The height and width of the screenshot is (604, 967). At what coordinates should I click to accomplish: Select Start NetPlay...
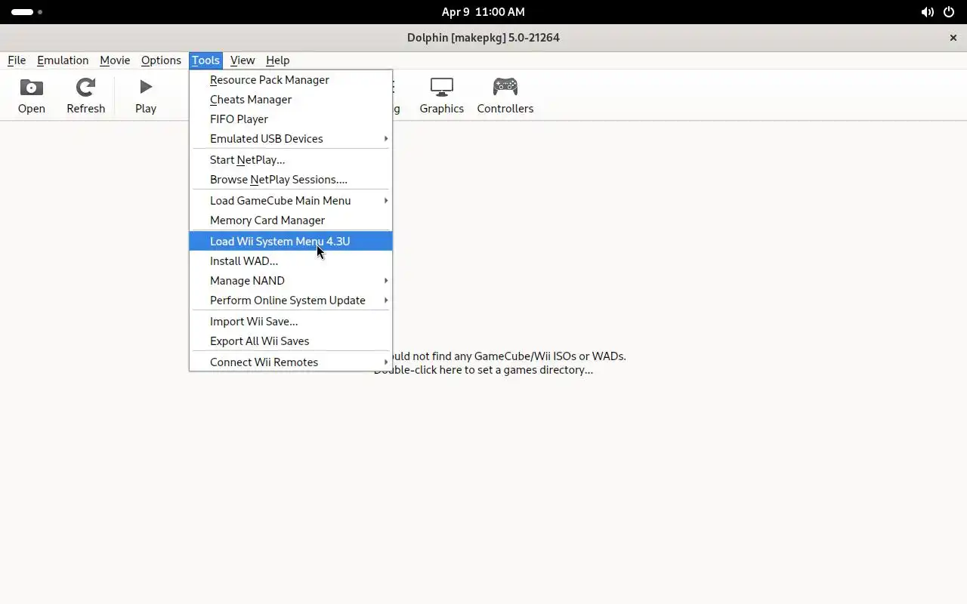(x=291, y=160)
